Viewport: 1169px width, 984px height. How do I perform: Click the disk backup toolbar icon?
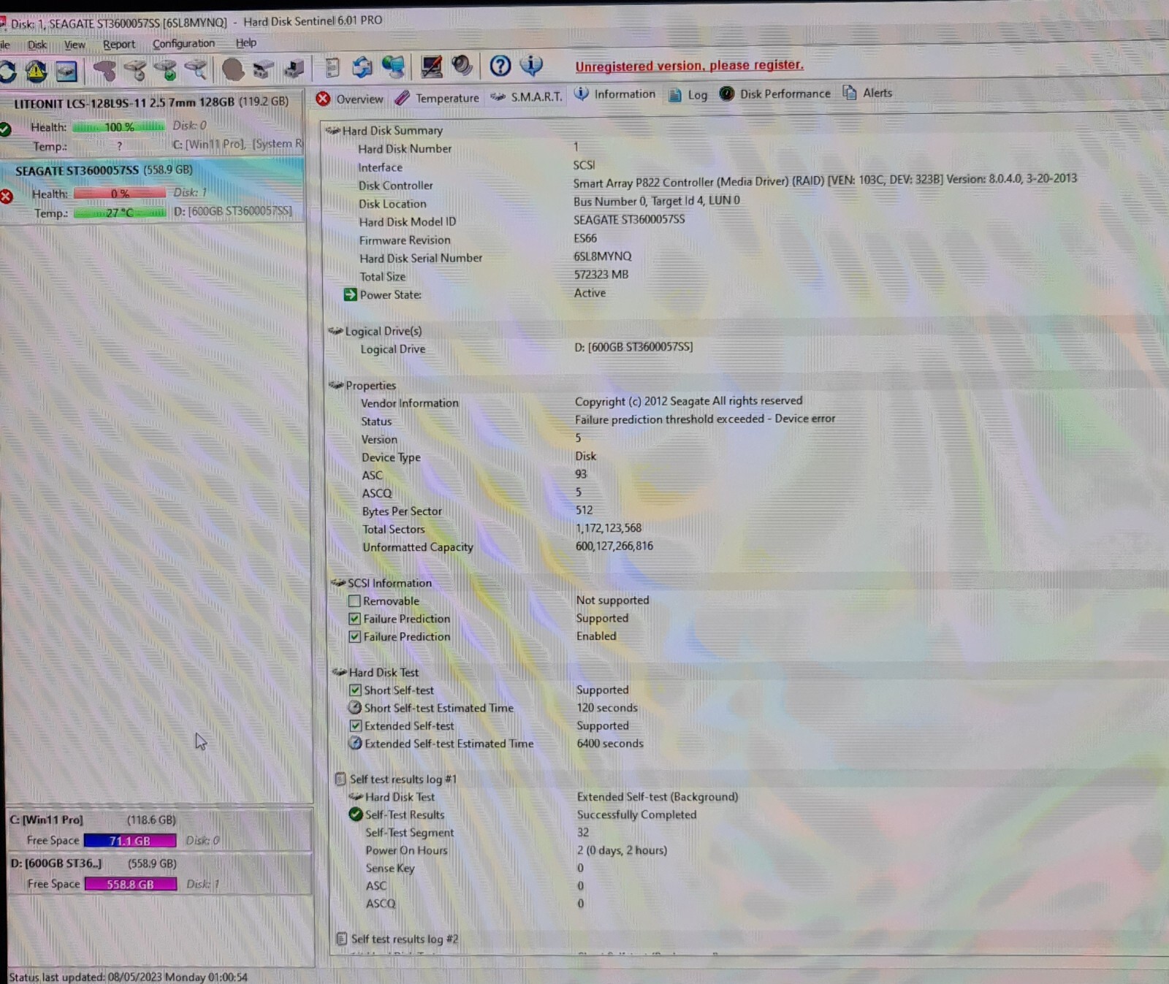click(x=294, y=69)
